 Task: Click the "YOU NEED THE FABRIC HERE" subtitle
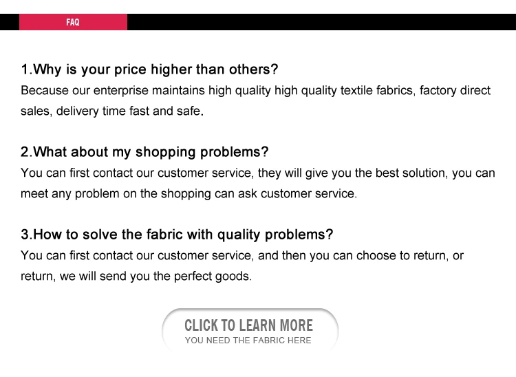[x=248, y=341]
